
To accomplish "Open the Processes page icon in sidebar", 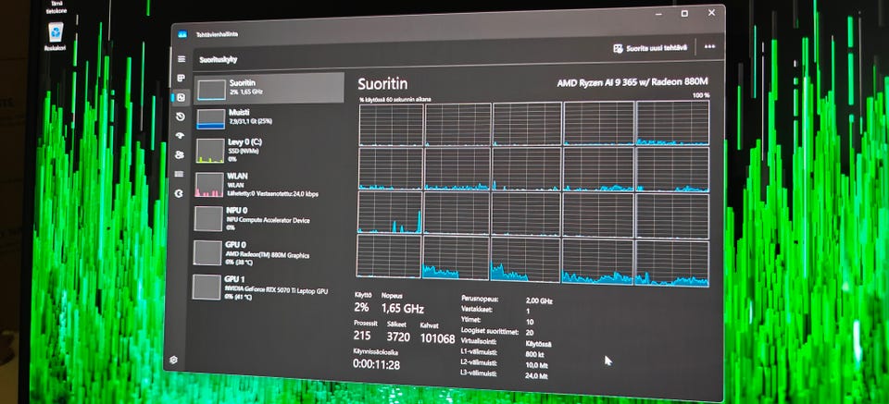I will coord(182,78).
